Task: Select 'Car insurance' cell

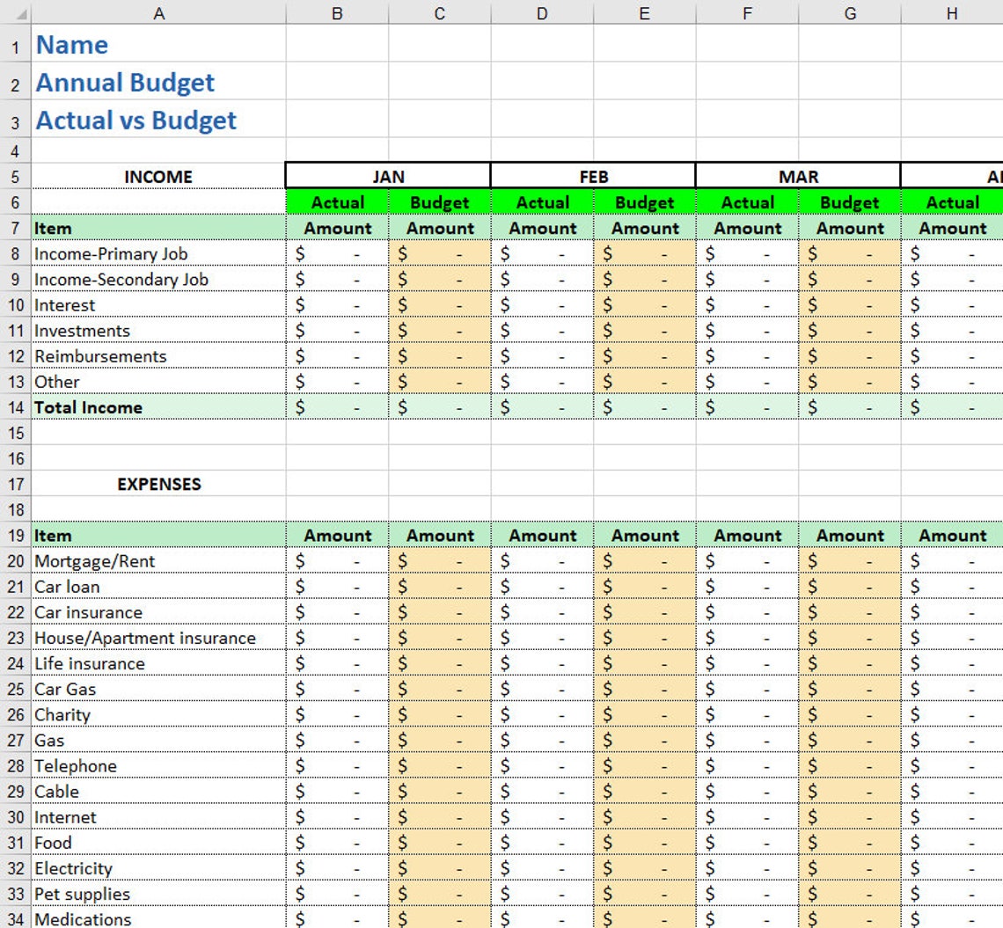Action: pyautogui.click(x=158, y=611)
